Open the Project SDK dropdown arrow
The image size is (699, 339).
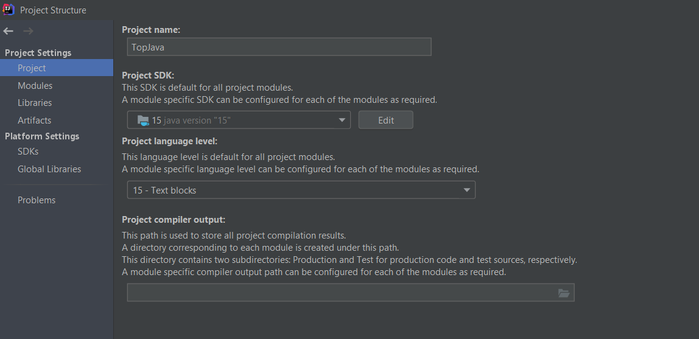point(342,120)
